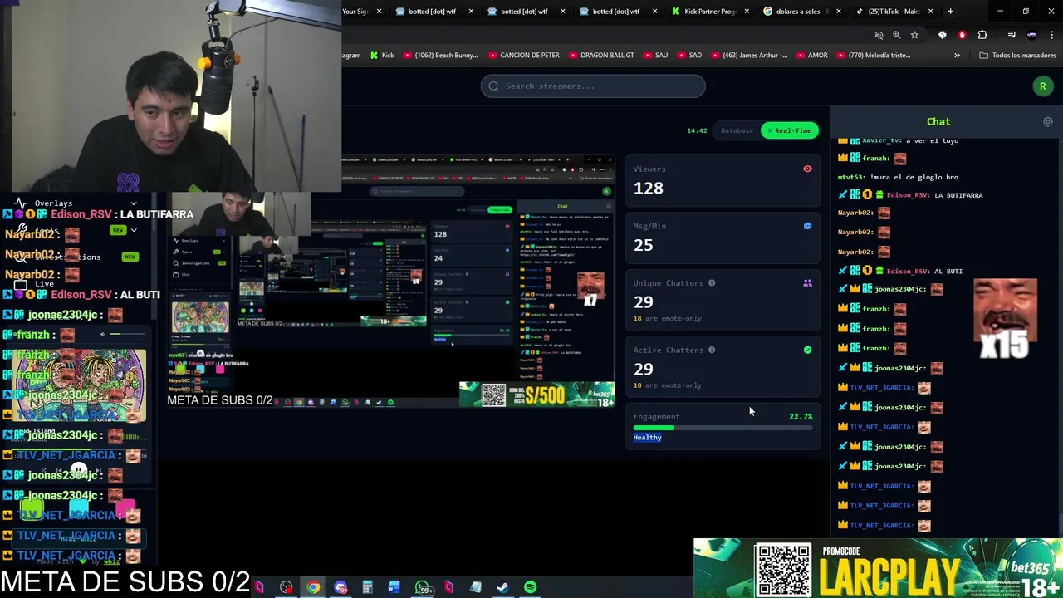
Task: Click the Viewers count 128
Action: click(649, 188)
